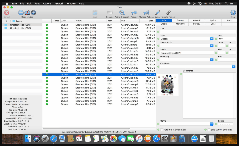Click the blue minus Open Mode icon
Viewport: 239px width, 146px height.
21,13
